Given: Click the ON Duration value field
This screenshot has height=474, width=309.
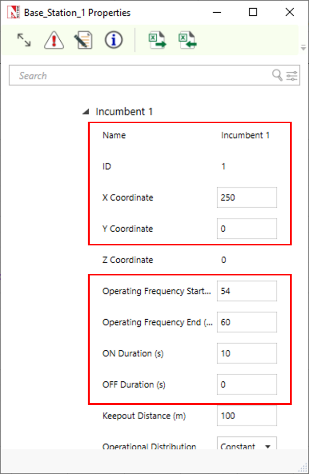Looking at the screenshot, I should (247, 353).
